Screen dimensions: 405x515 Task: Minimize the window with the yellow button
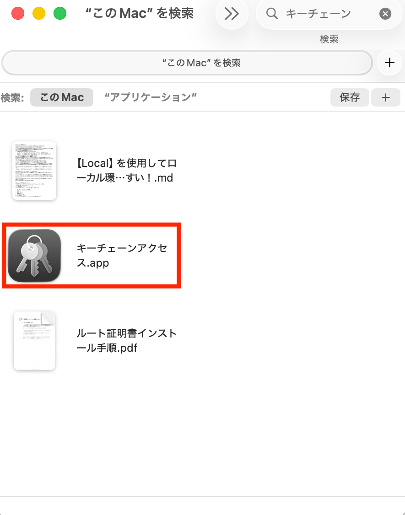[x=39, y=13]
